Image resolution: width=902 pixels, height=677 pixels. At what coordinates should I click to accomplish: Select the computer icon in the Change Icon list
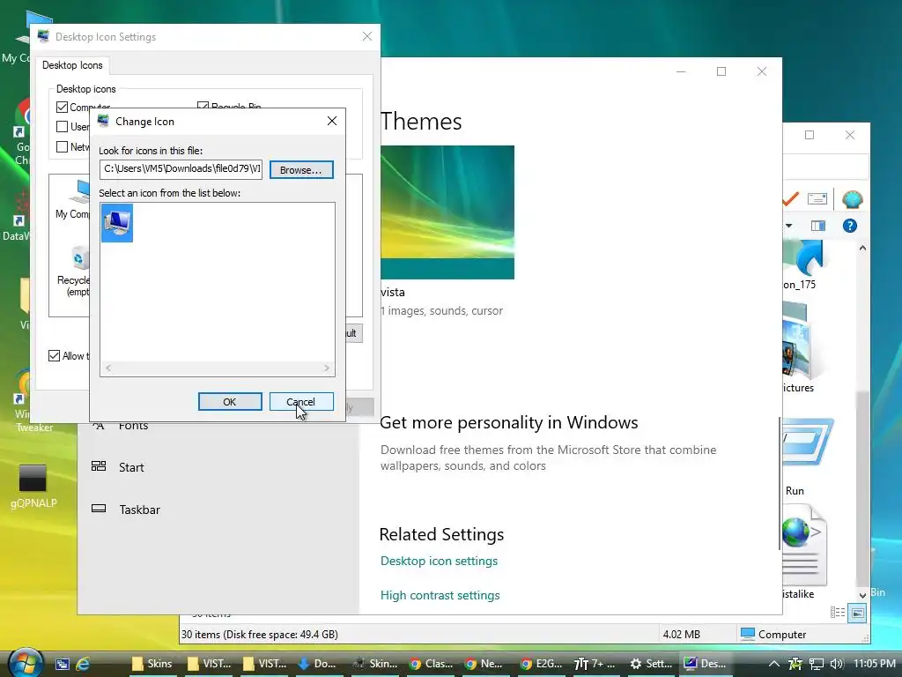(117, 223)
